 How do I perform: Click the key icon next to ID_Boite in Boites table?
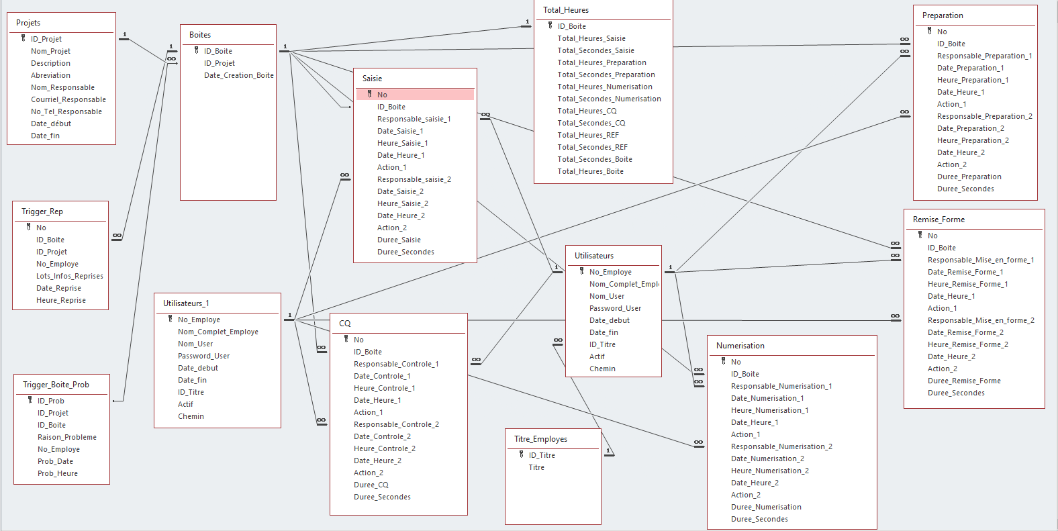196,51
